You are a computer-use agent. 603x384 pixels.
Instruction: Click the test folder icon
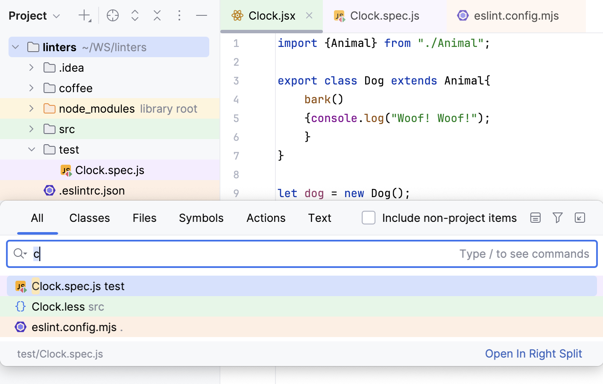[50, 149]
